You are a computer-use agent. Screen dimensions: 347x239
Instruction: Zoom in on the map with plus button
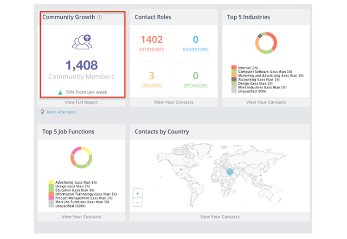click(138, 193)
